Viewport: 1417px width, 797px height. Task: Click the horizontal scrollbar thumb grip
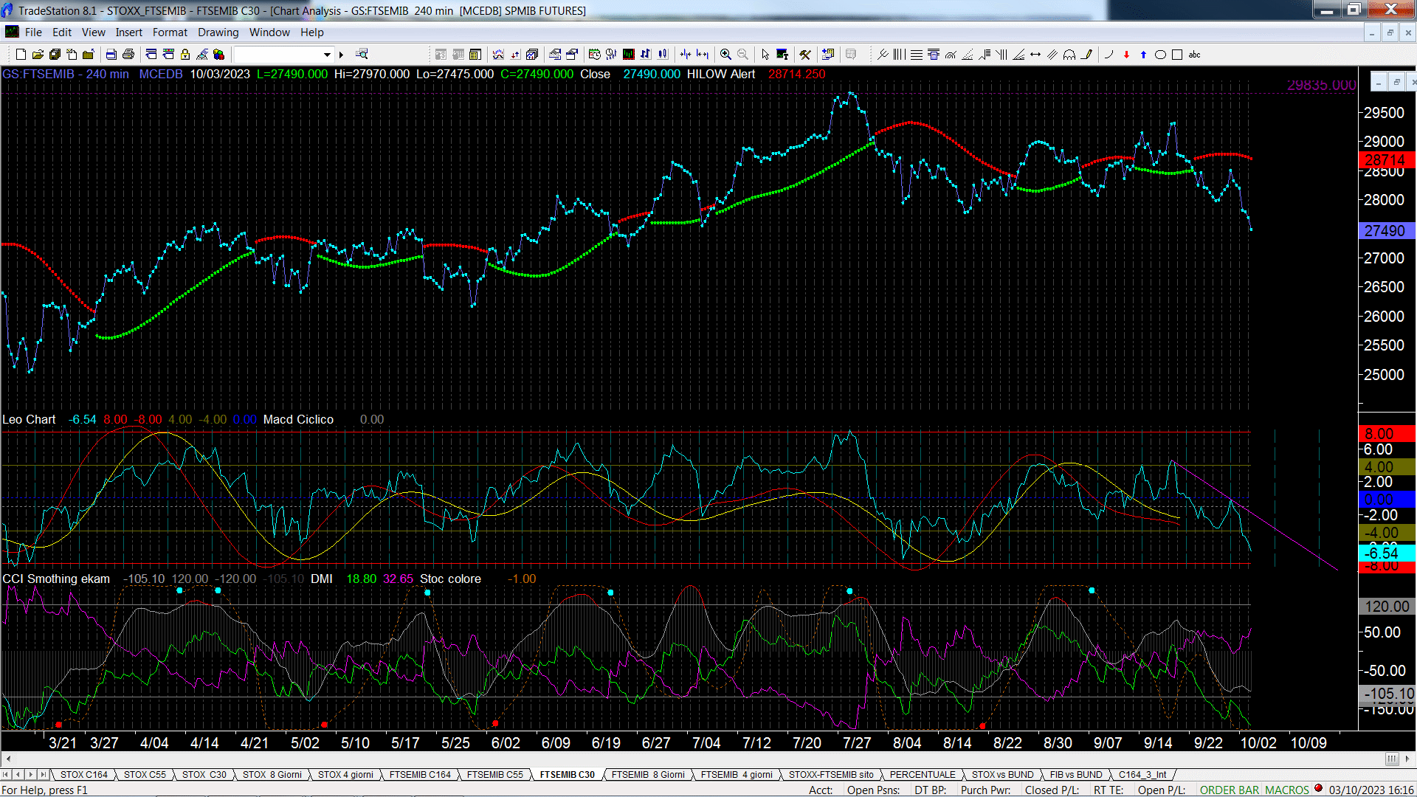pyautogui.click(x=1391, y=759)
